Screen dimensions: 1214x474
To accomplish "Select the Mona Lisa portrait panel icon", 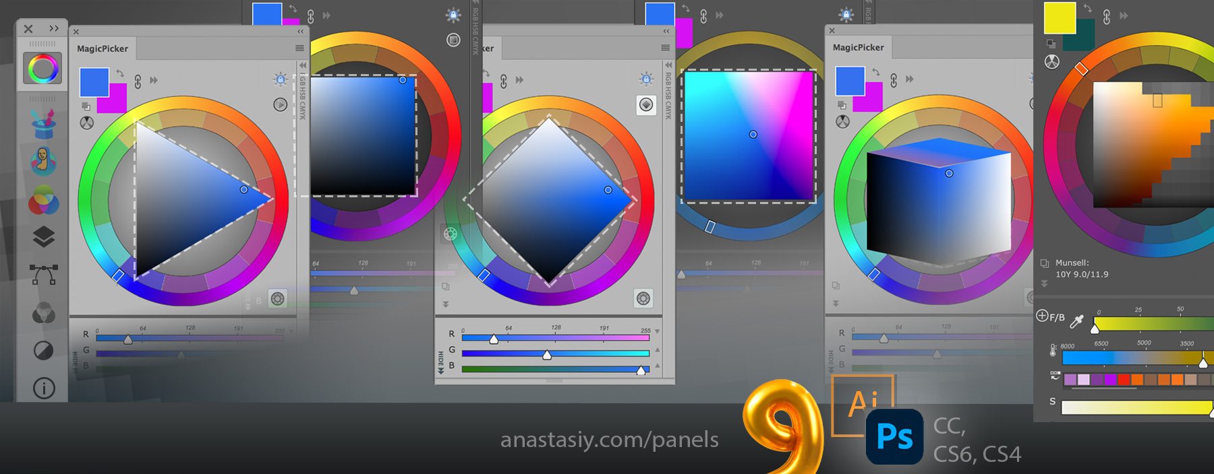I will (43, 162).
